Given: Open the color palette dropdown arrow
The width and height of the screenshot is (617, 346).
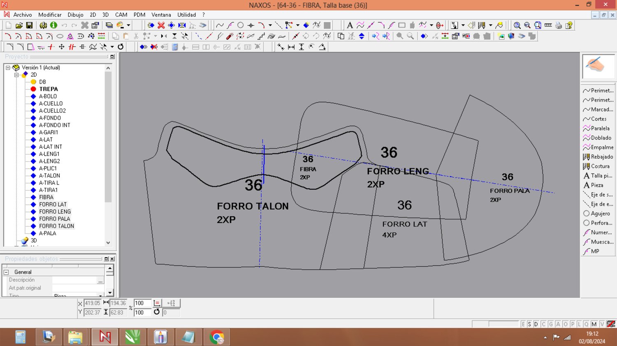Looking at the screenshot, I should coord(128,25).
